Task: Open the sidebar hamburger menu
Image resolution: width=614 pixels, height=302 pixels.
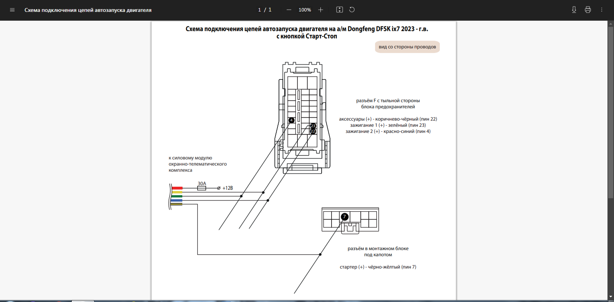Action: tap(12, 10)
